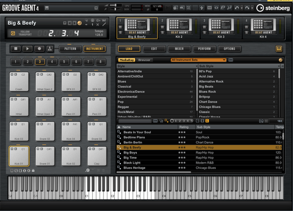
Task: Switch to the MediaBay tab
Action: coord(126,60)
